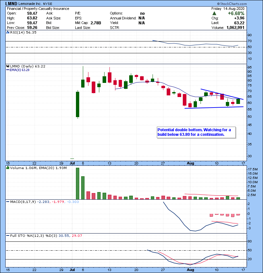The image size is (263, 273).
Task: Click the Yield N/A value
Action: pyautogui.click(x=142, y=23)
